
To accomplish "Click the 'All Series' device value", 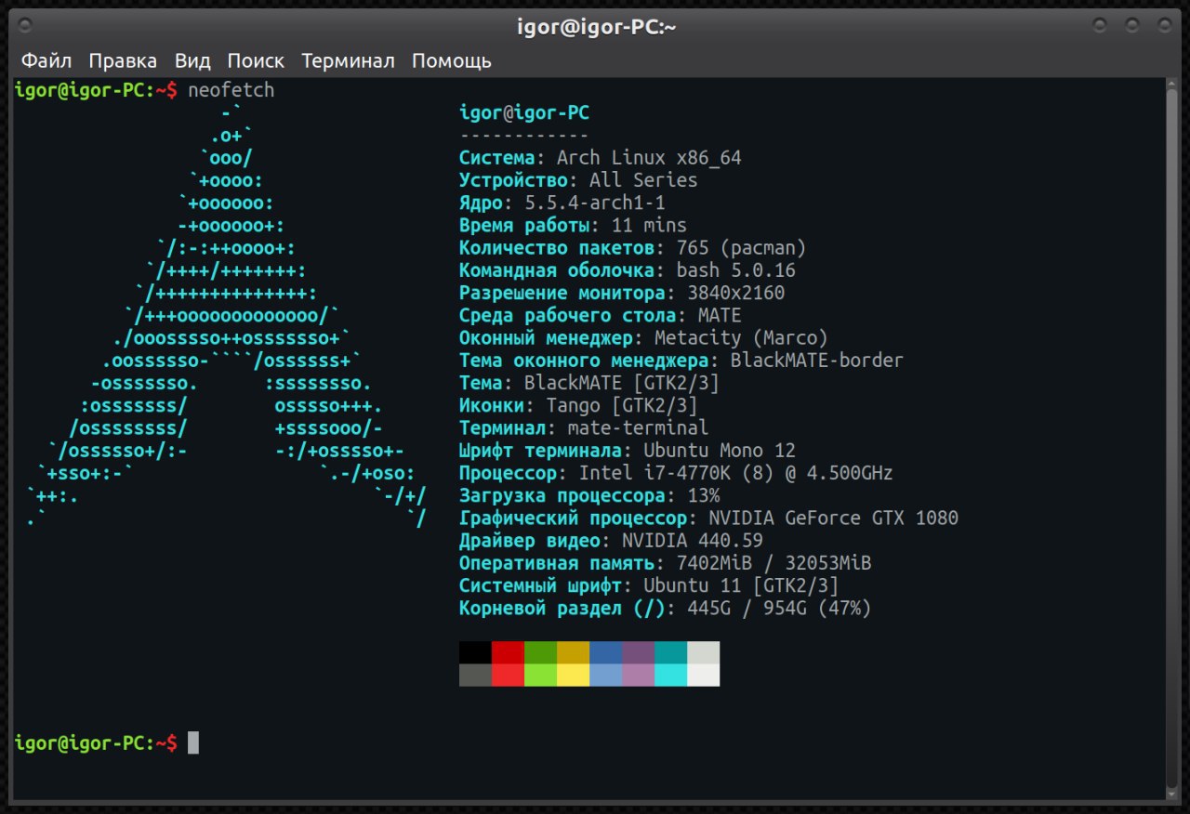I will (x=643, y=180).
